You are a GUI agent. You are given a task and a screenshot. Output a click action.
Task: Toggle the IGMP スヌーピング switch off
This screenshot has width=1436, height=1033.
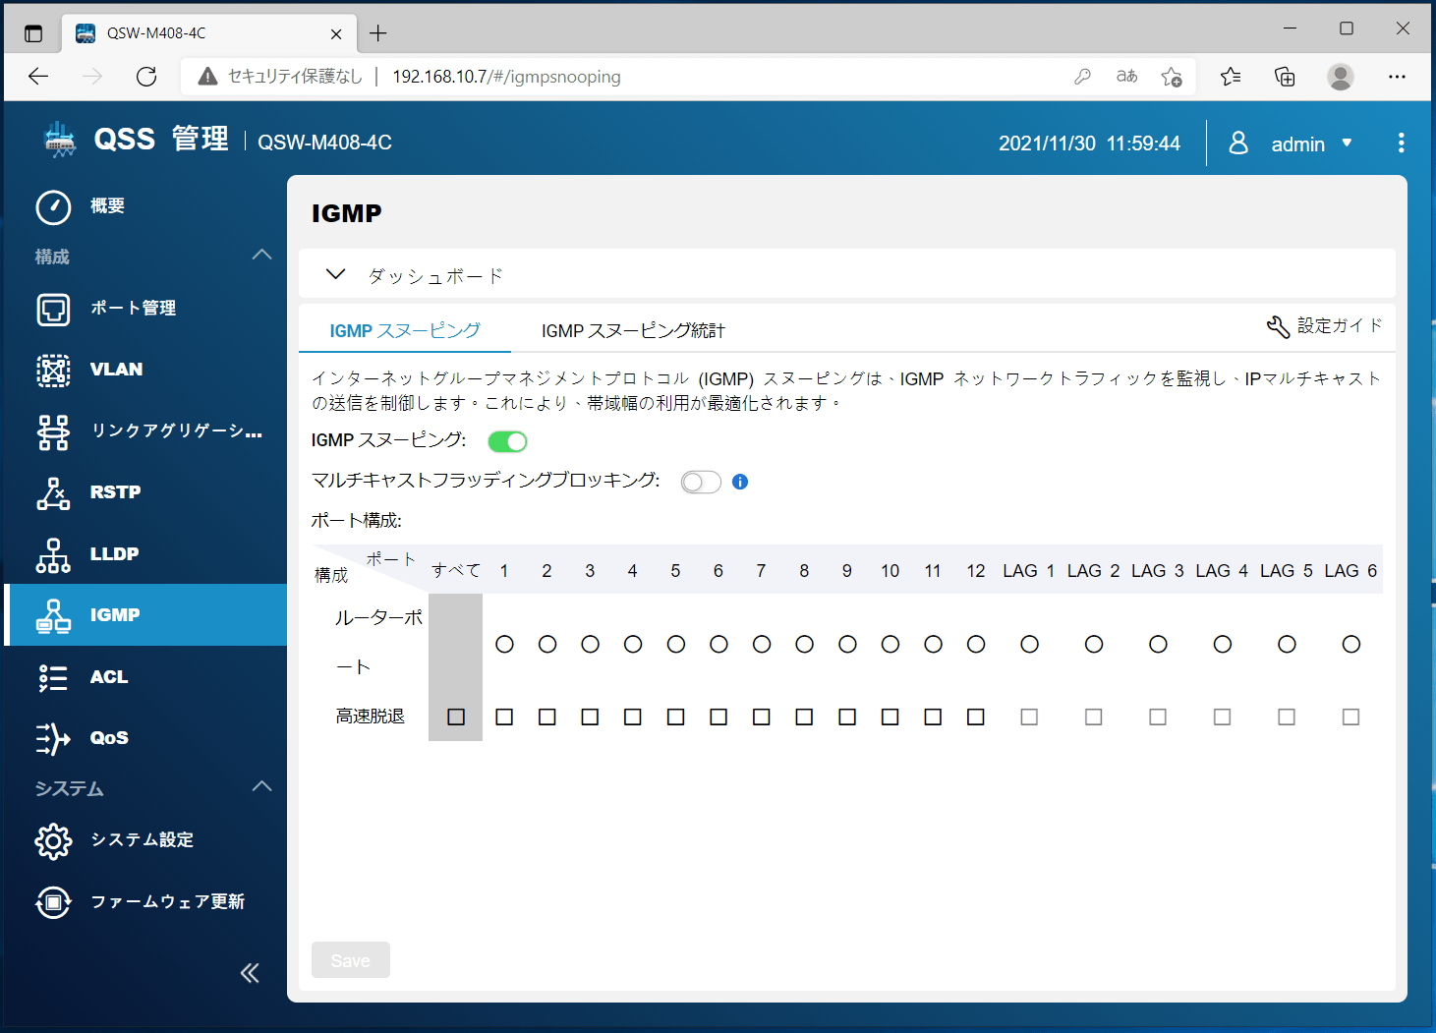[x=507, y=441]
